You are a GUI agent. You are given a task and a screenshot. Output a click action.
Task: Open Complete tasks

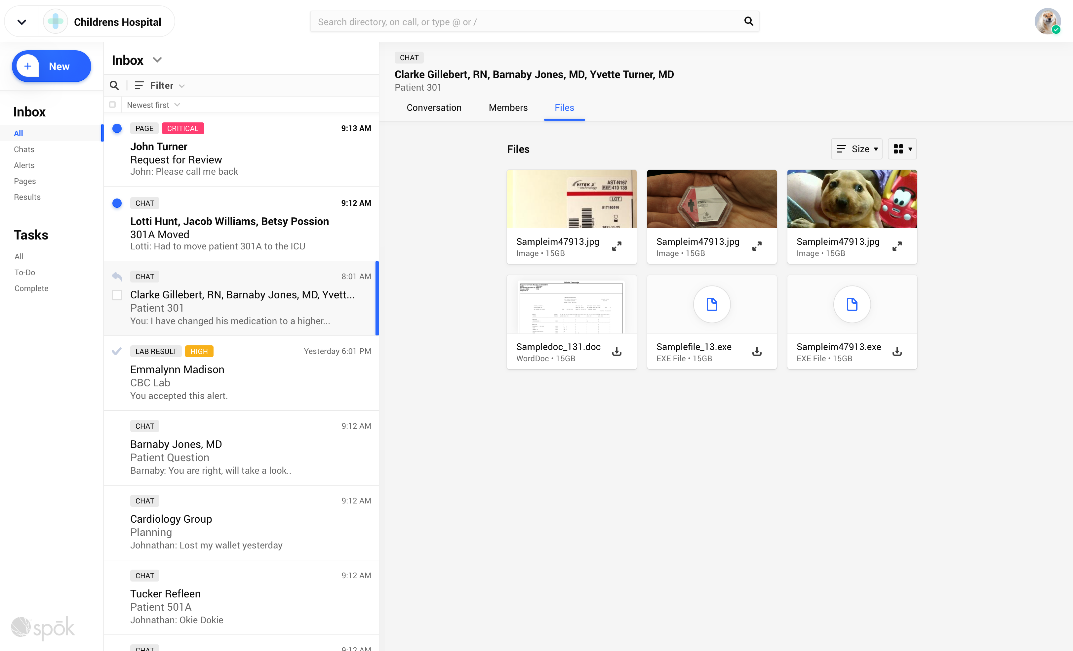point(31,288)
